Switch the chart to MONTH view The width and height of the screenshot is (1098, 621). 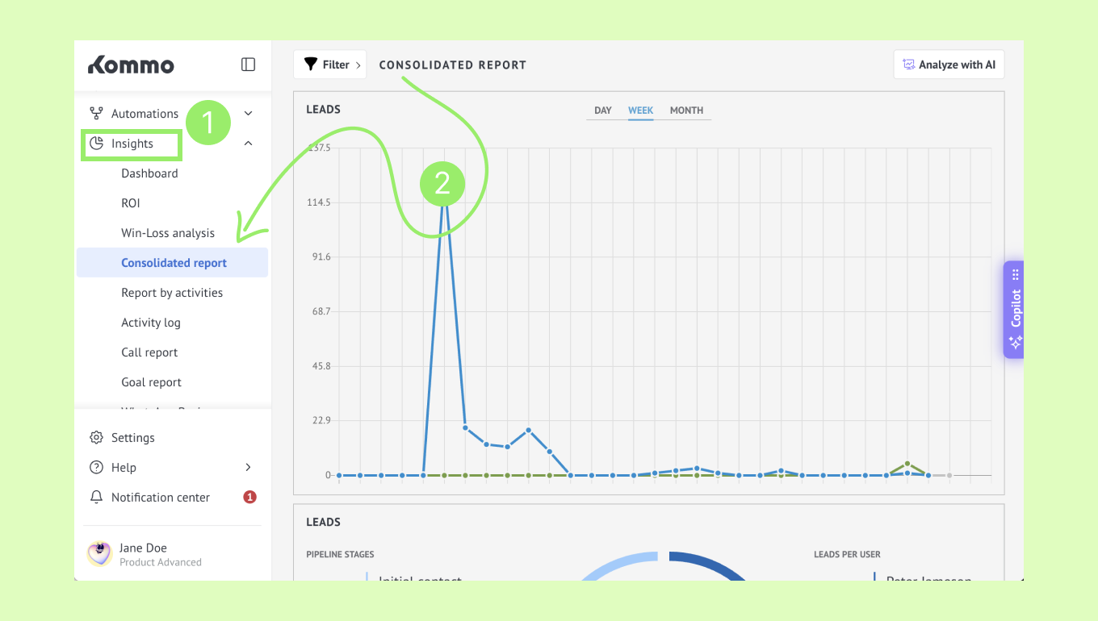(x=686, y=110)
